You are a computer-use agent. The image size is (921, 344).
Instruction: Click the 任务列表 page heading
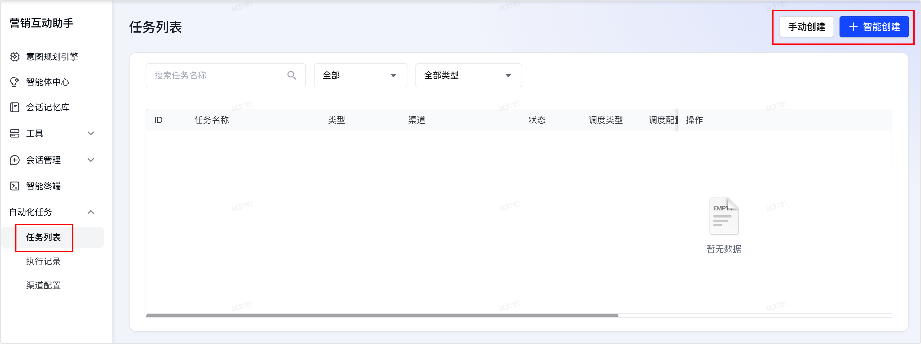[x=156, y=27]
